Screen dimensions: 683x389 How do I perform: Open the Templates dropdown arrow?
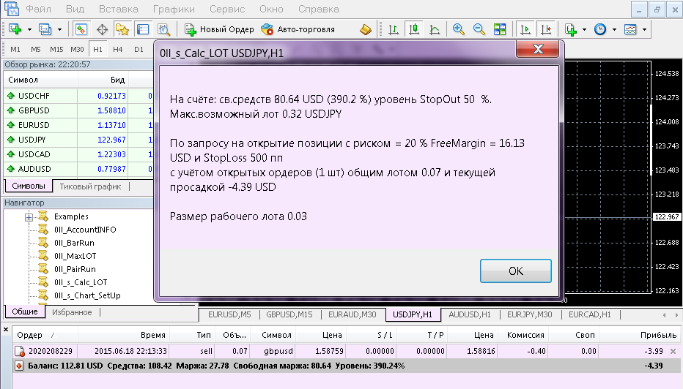[x=644, y=29]
